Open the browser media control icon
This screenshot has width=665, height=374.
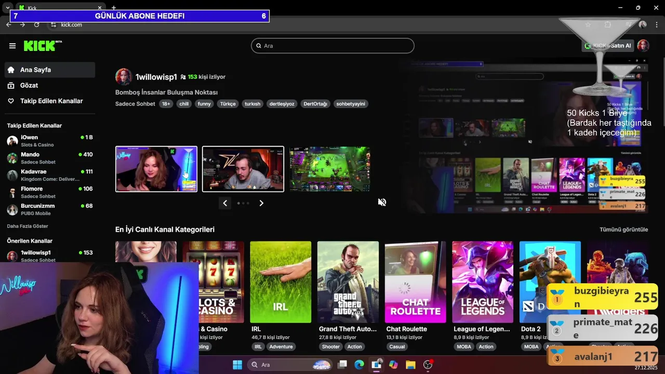628,24
